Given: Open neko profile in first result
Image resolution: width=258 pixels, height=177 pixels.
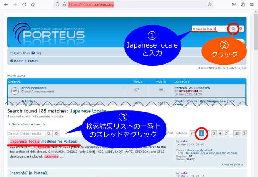Looking at the screenshot, I should coord(184,141).
